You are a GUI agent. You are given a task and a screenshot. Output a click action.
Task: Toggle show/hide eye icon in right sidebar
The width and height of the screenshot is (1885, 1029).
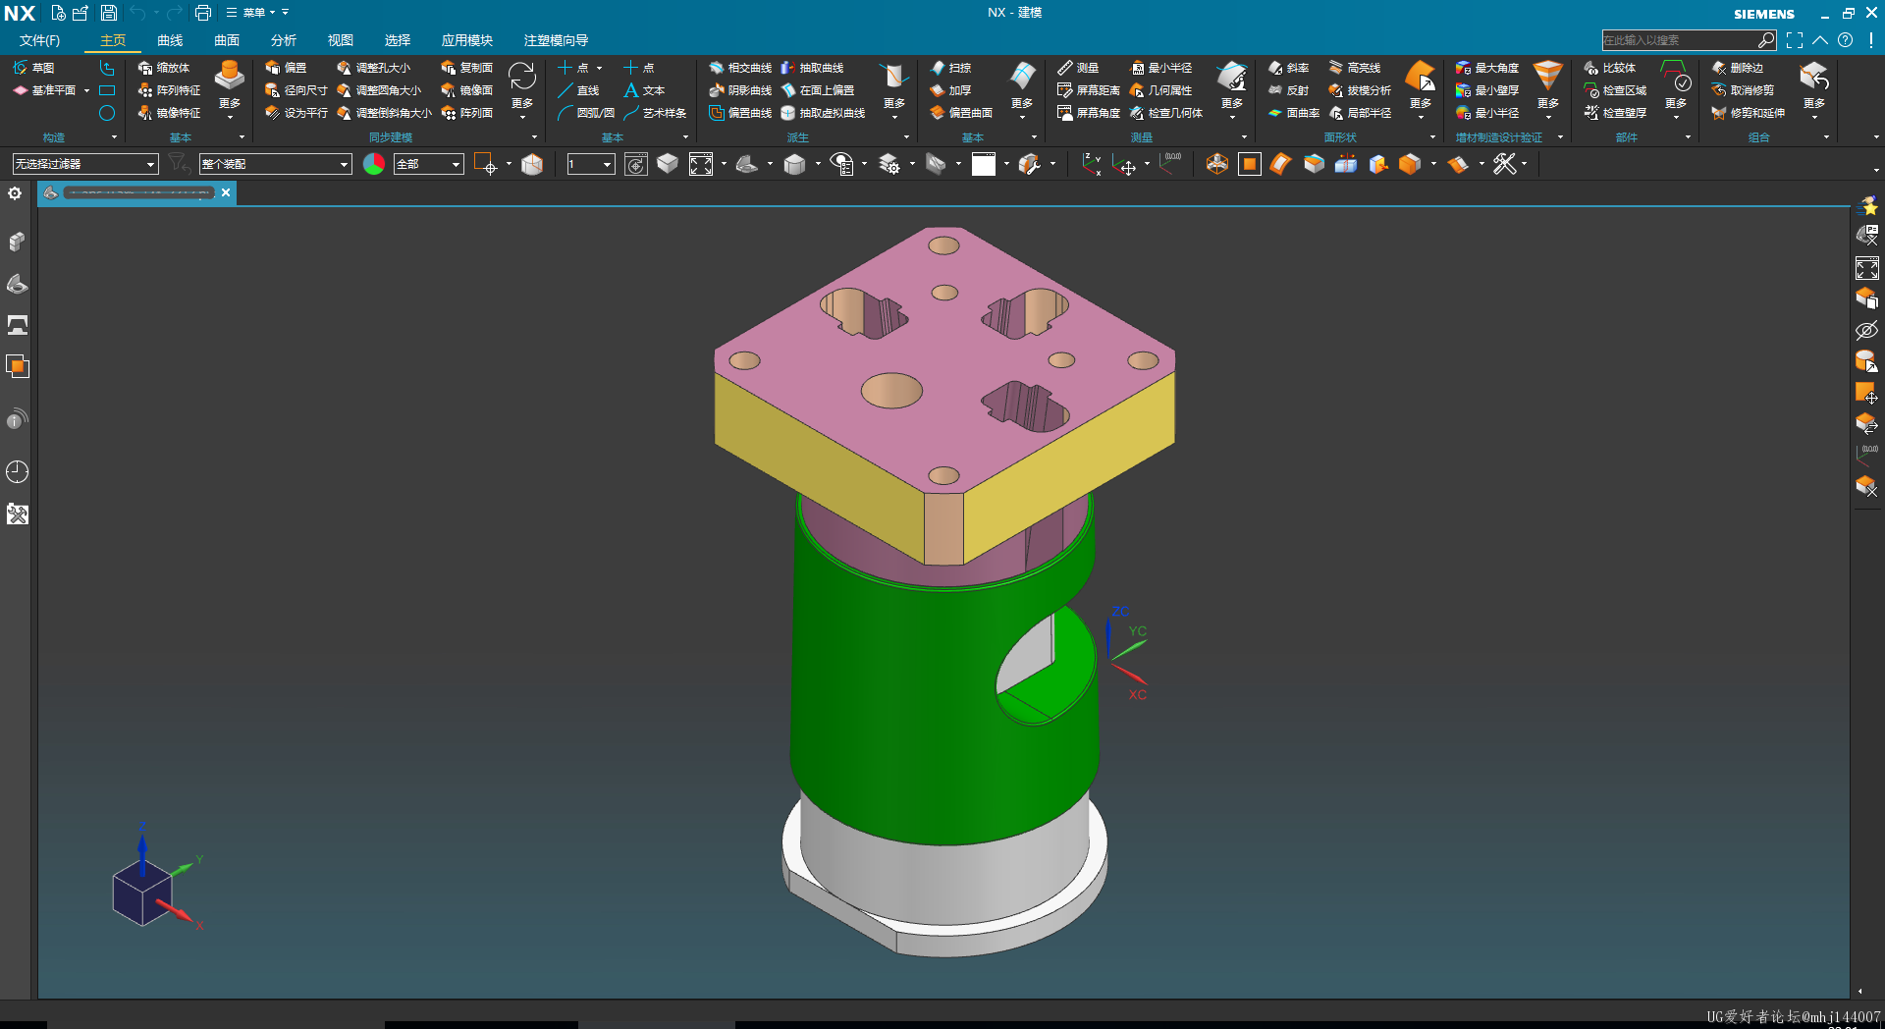click(1866, 330)
